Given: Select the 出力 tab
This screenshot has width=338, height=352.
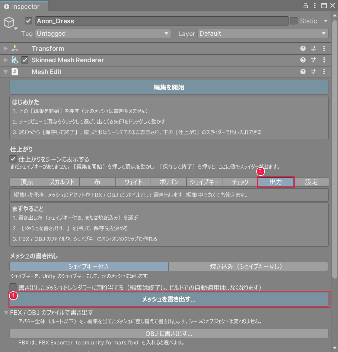Looking at the screenshot, I should click(x=276, y=182).
